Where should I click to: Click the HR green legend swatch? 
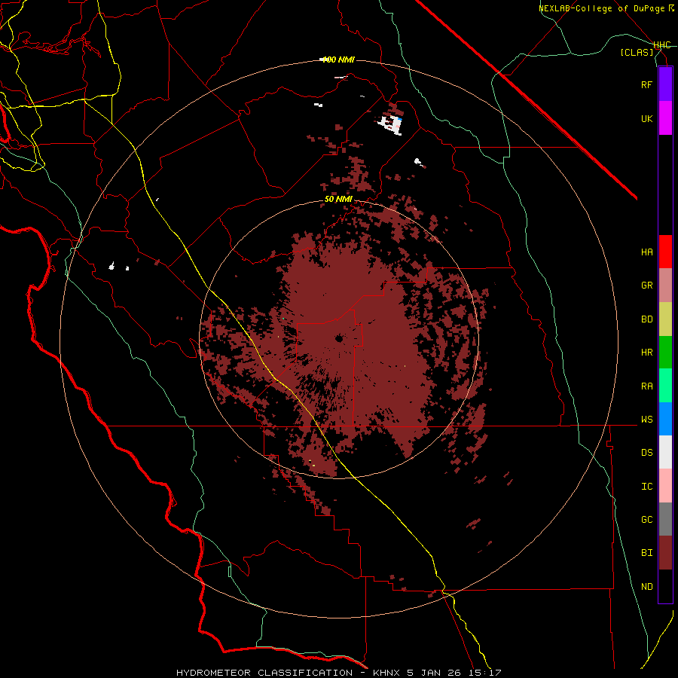665,353
